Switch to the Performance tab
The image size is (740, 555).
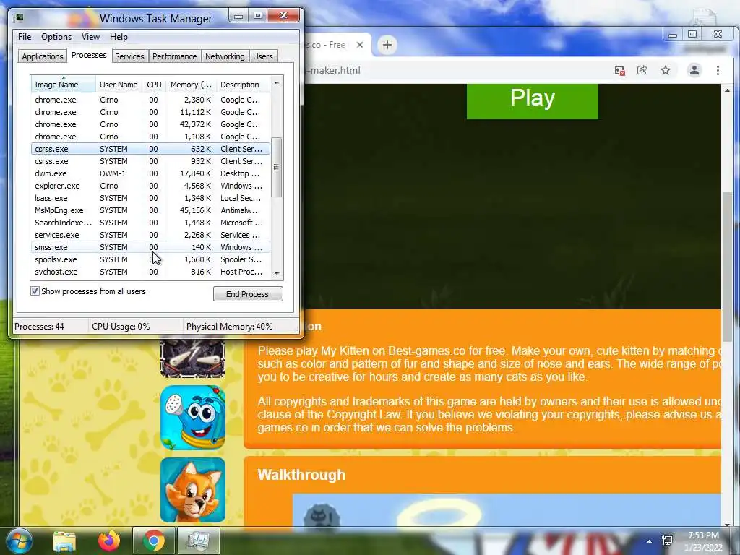point(174,56)
